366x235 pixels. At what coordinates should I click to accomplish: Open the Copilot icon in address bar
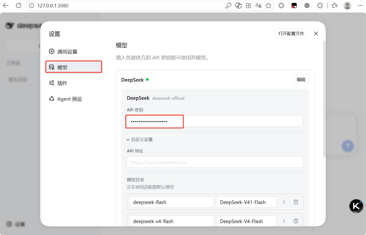click(238, 6)
